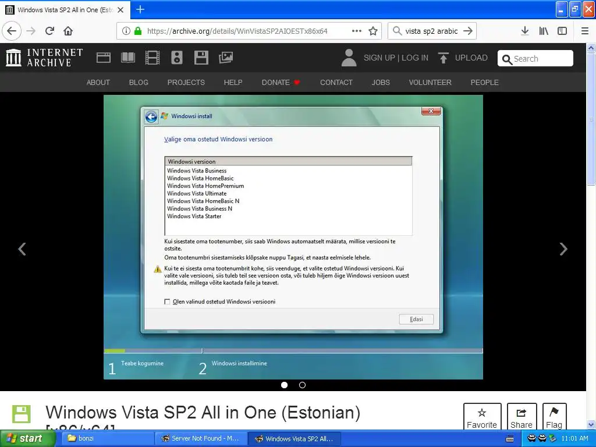Click the 'vista sp2 arabic' search box
The width and height of the screenshot is (596, 447).
(431, 31)
